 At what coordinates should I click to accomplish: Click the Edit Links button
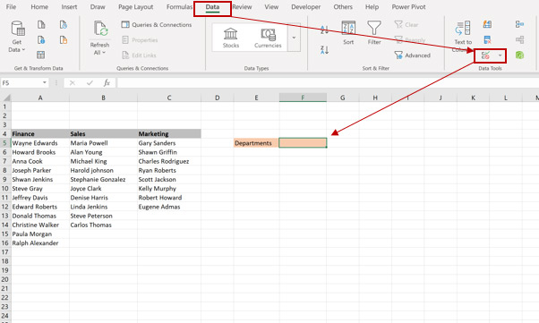139,55
